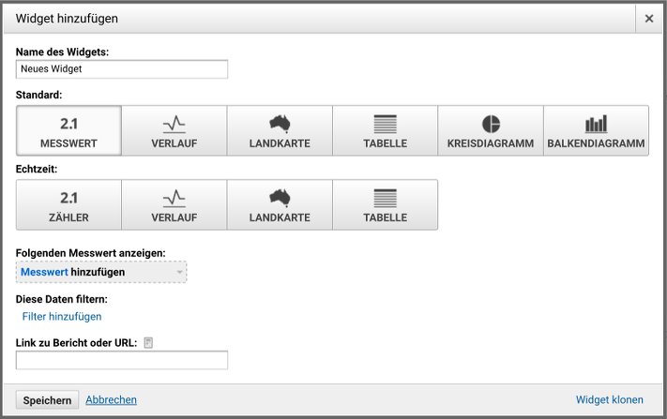Choose the standard Verlauf widget type
The width and height of the screenshot is (667, 419).
click(x=174, y=131)
